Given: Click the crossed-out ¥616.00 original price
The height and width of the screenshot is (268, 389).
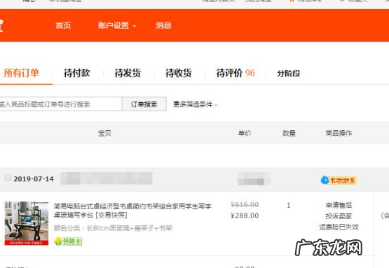Looking at the screenshot, I should click(245, 204).
